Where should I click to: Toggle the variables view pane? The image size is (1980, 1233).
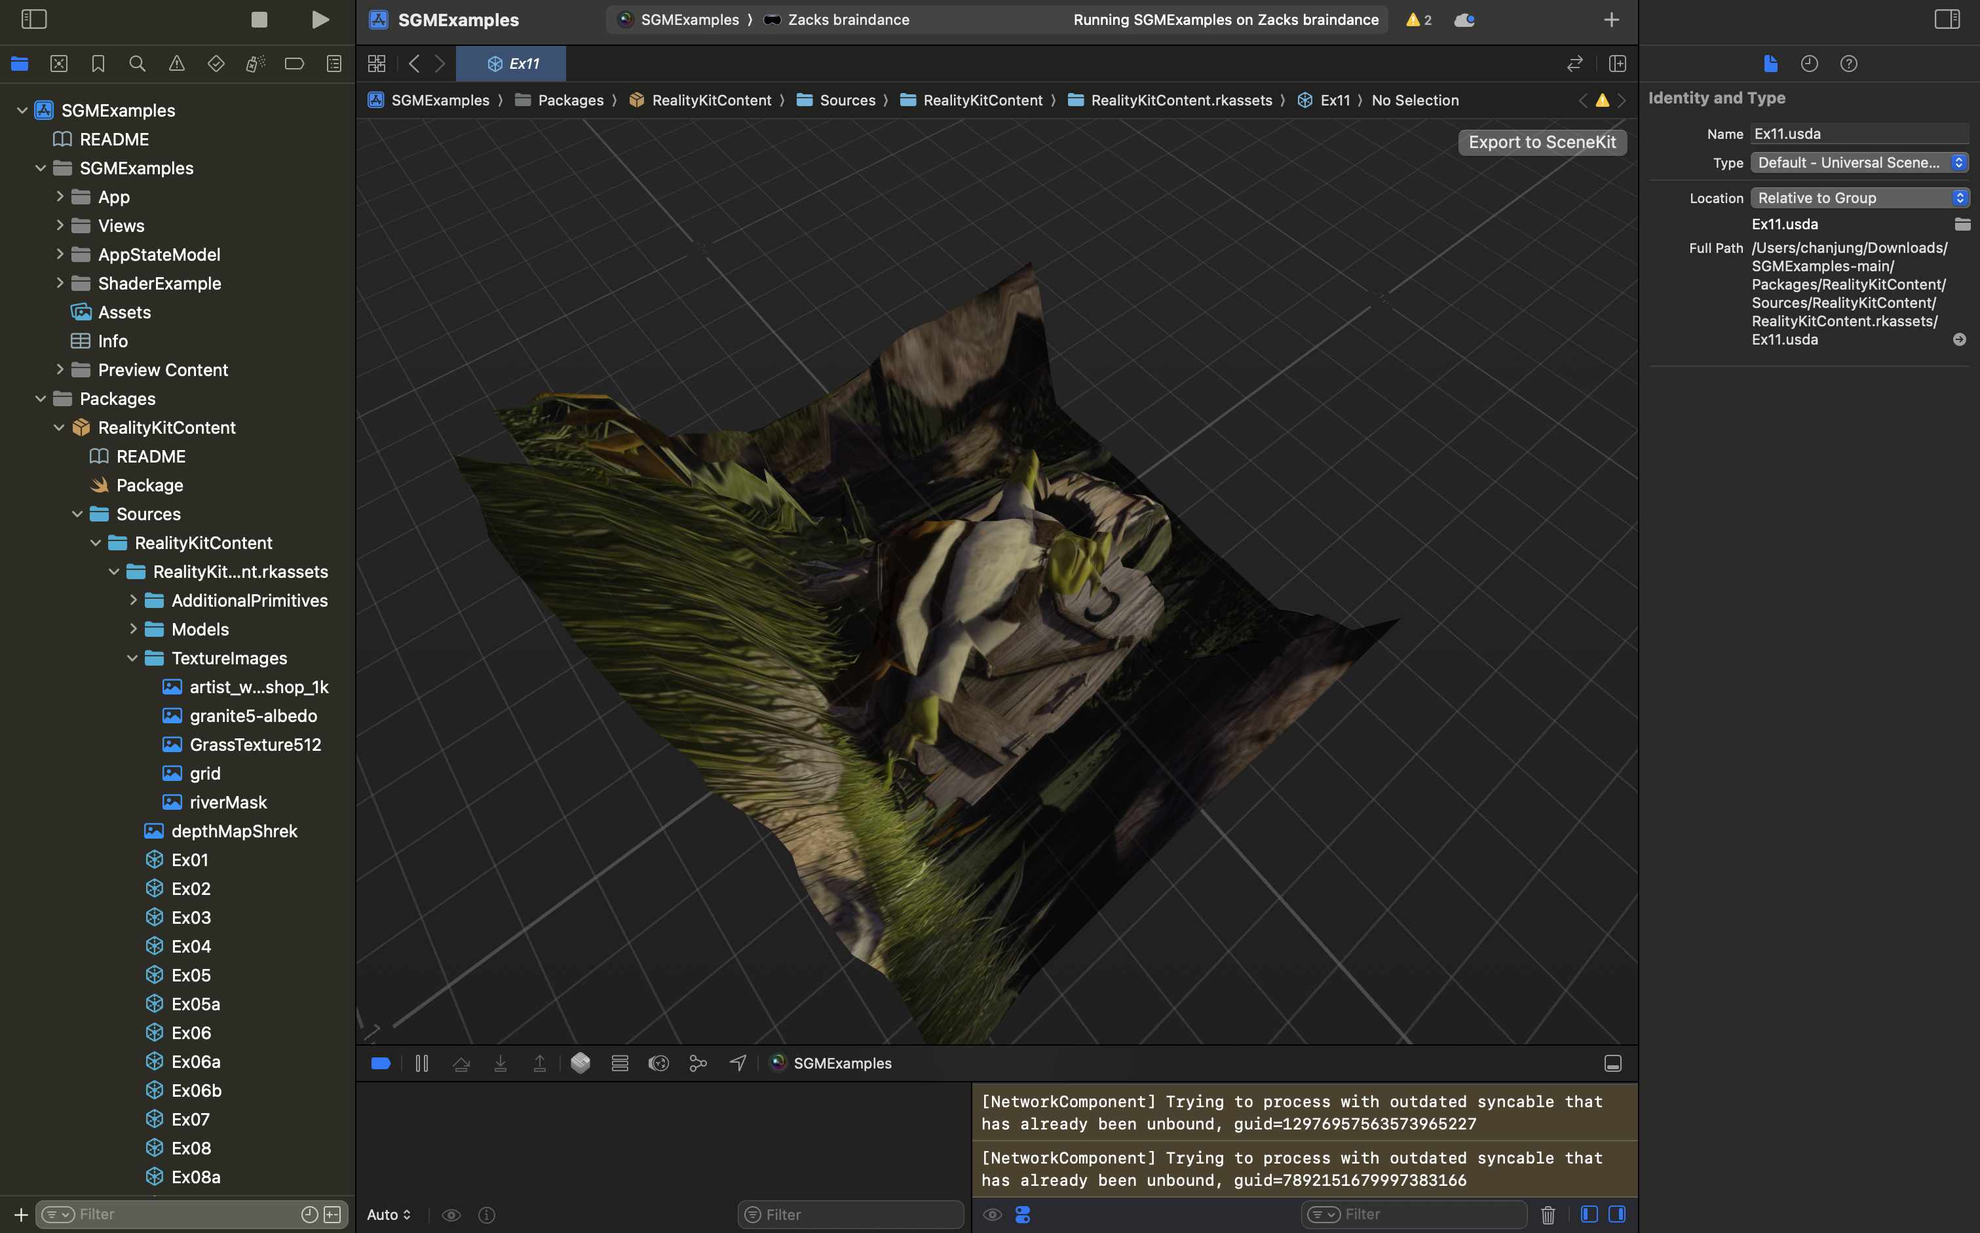(1589, 1214)
